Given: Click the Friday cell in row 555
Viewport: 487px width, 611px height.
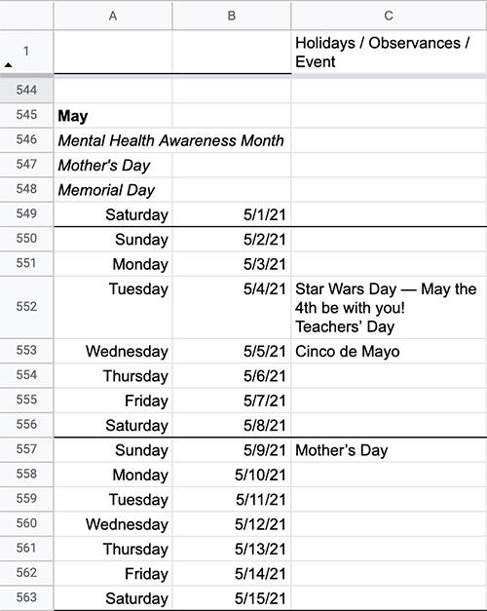Looking at the screenshot, I should pos(113,401).
